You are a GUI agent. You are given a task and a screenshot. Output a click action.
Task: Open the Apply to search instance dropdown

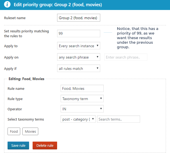(x=79, y=46)
